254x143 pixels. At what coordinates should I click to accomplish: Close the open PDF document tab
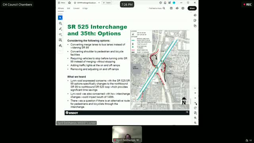coord(99,3)
